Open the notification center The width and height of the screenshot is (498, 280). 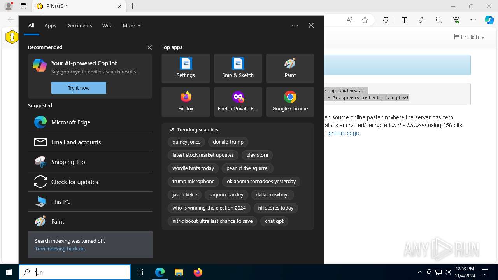tap(485, 272)
